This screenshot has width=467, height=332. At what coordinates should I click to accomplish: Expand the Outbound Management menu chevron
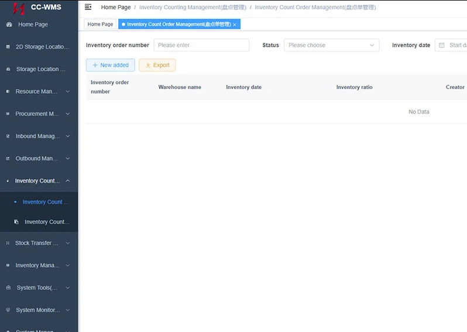[68, 159]
